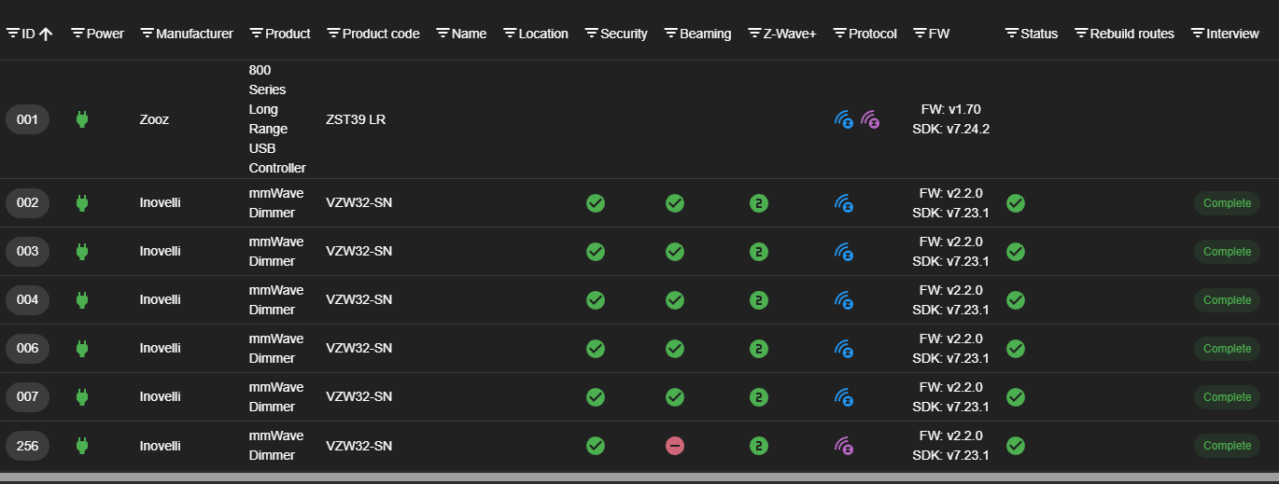
Task: Click Inovelli manufacturer in node 006 row
Action: click(x=161, y=349)
